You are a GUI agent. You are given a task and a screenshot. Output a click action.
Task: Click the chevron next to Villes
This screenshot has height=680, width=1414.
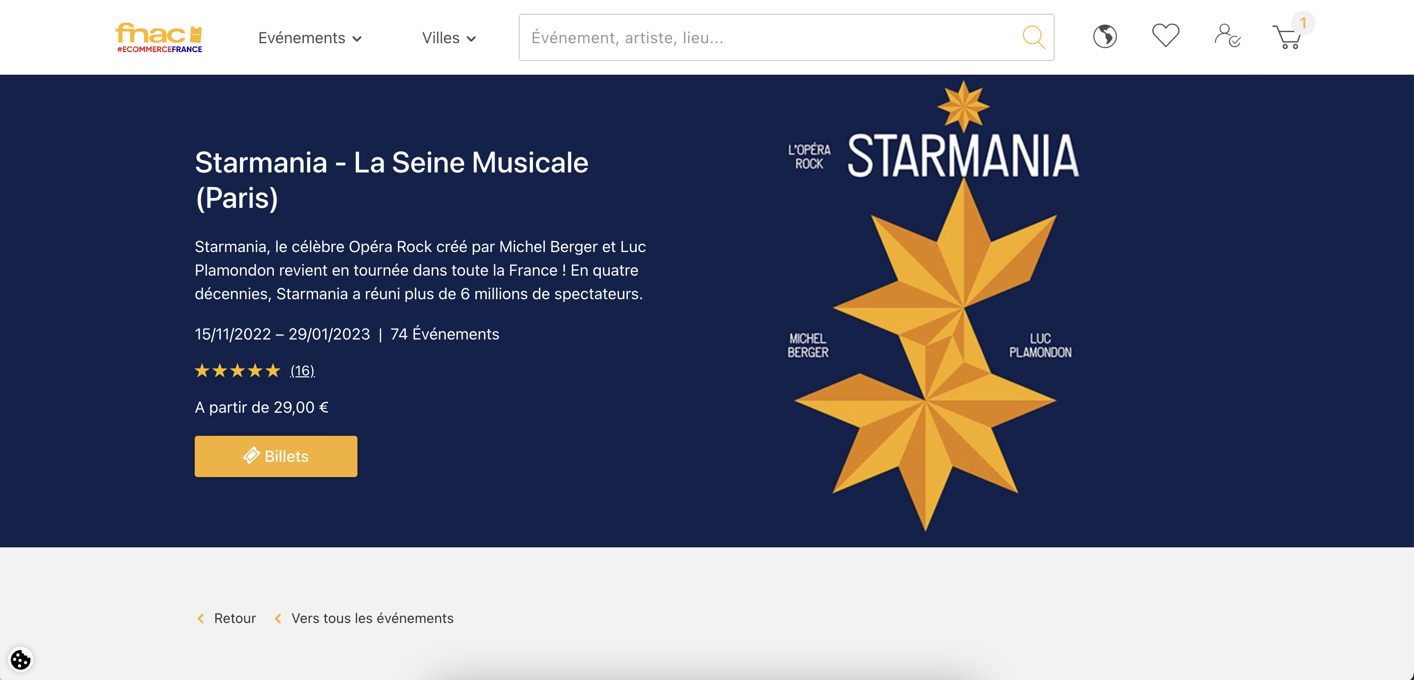pyautogui.click(x=471, y=39)
